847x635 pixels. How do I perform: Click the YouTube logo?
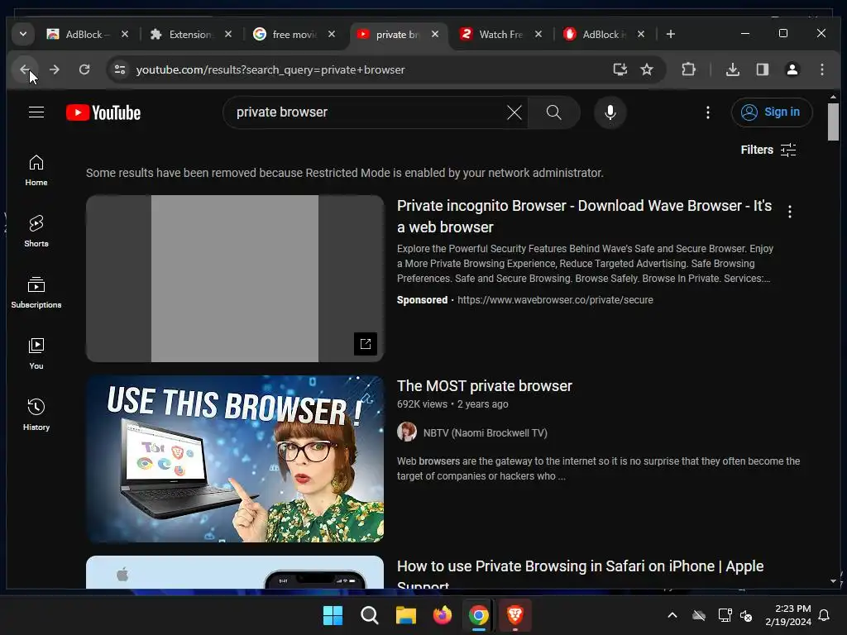(x=103, y=112)
